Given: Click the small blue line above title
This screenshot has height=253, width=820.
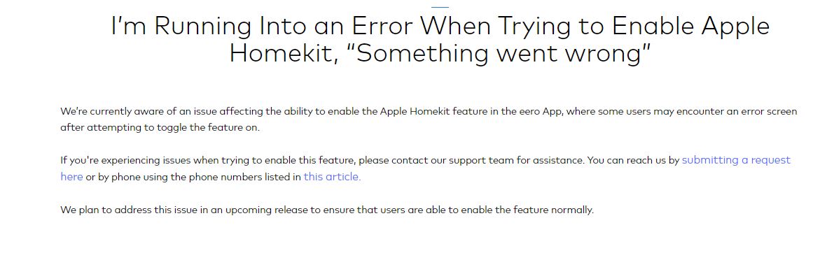Looking at the screenshot, I should [440, 7].
